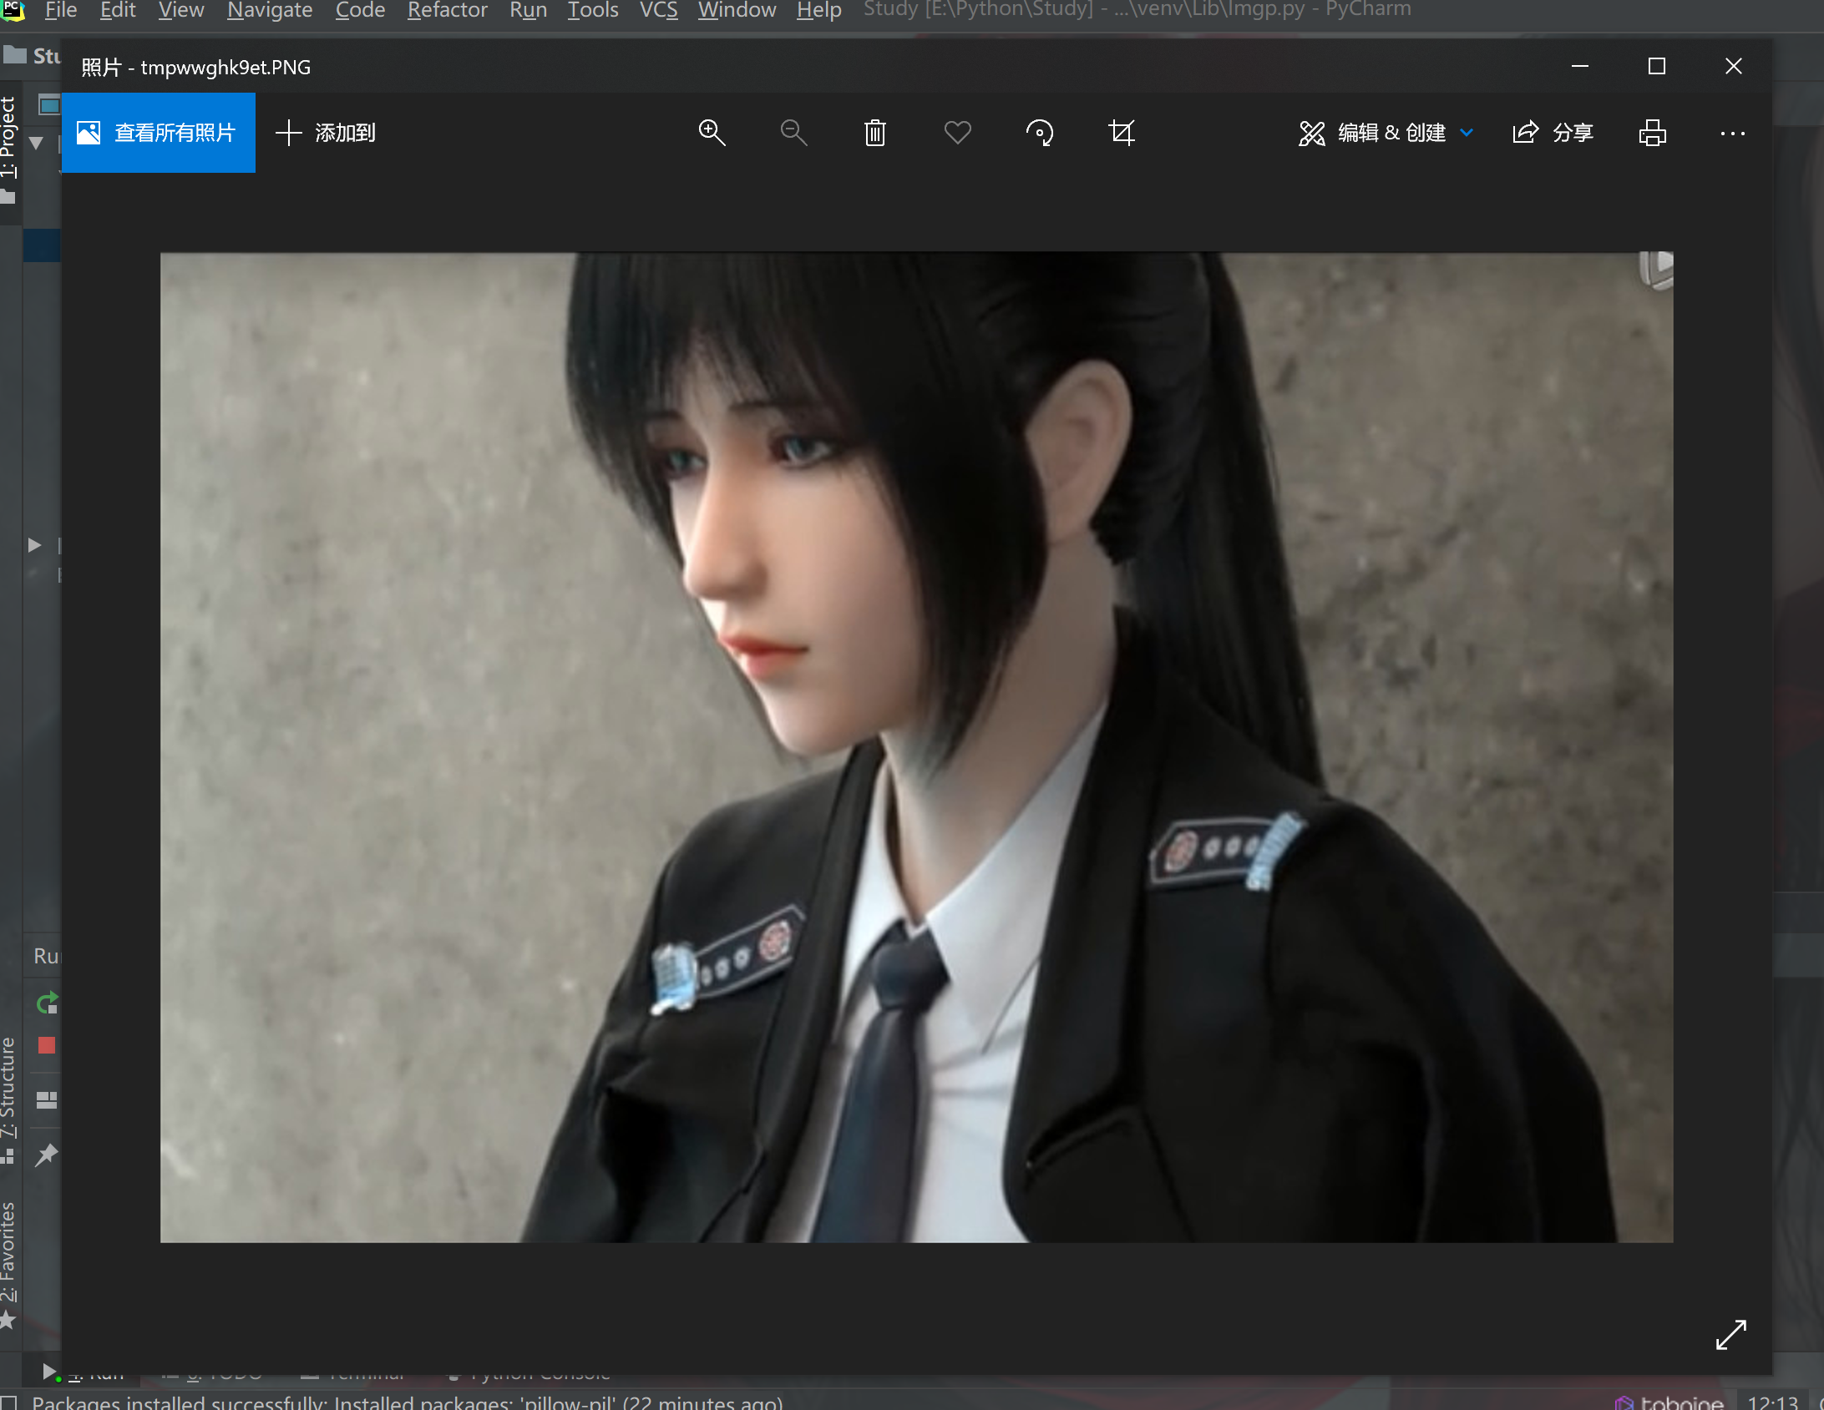This screenshot has height=1410, width=1824.
Task: Open the File menu in PyCharm
Action: [x=60, y=10]
